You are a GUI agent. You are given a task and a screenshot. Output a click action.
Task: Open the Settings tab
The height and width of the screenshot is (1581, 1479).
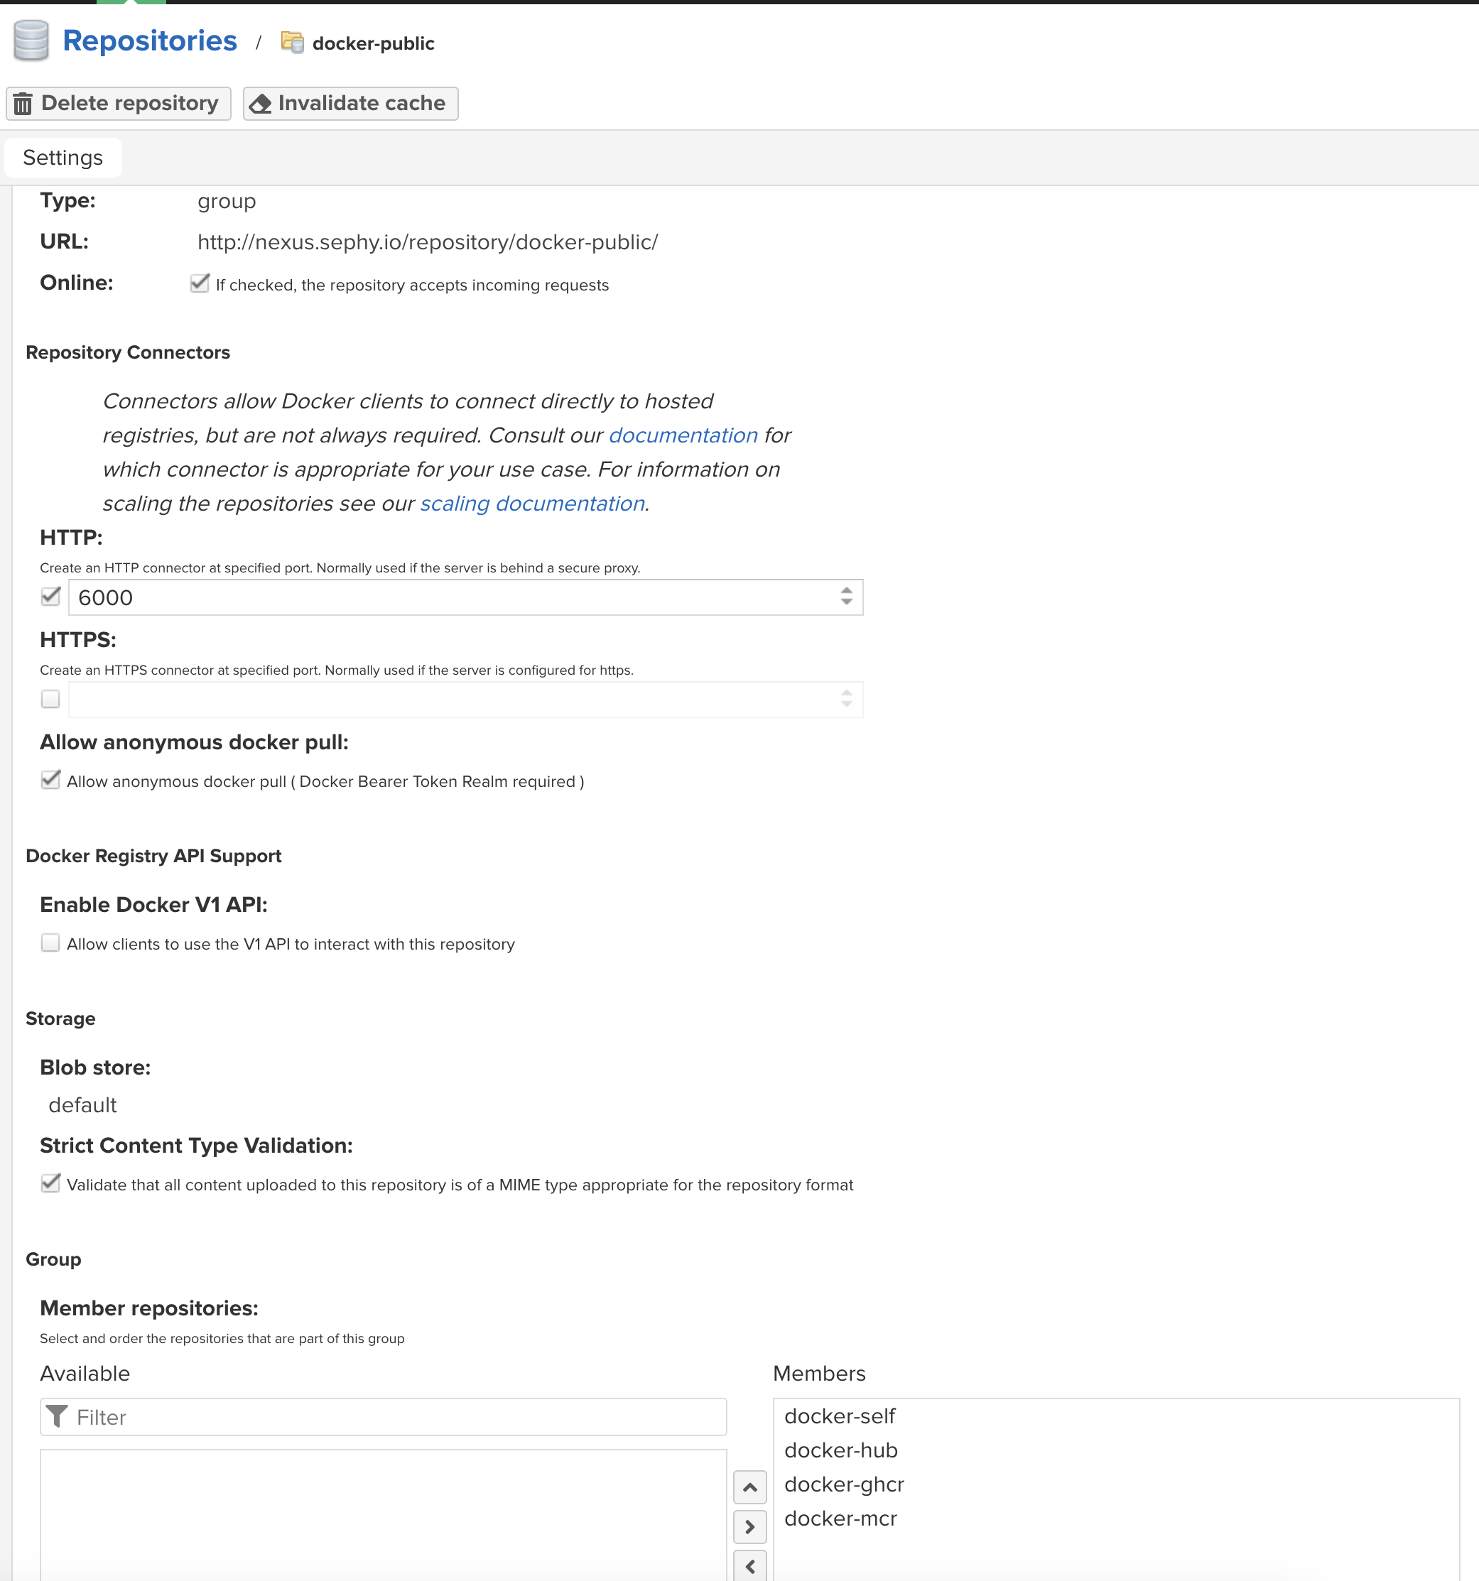(63, 158)
